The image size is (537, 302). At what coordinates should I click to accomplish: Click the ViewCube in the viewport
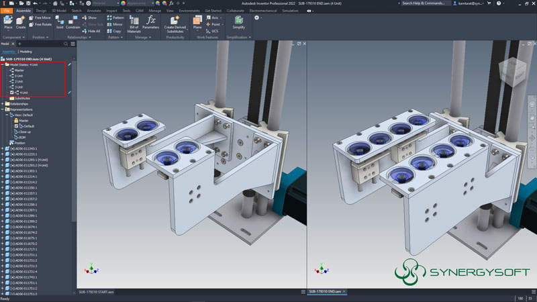511,71
